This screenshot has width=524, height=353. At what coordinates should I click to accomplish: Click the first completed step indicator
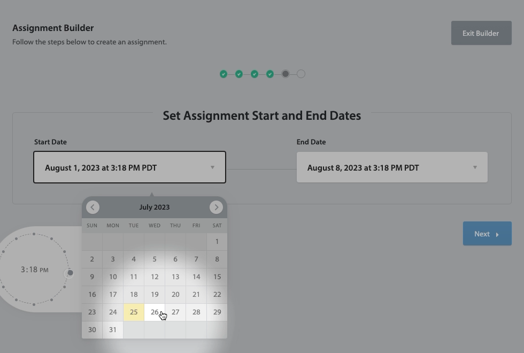(x=224, y=74)
